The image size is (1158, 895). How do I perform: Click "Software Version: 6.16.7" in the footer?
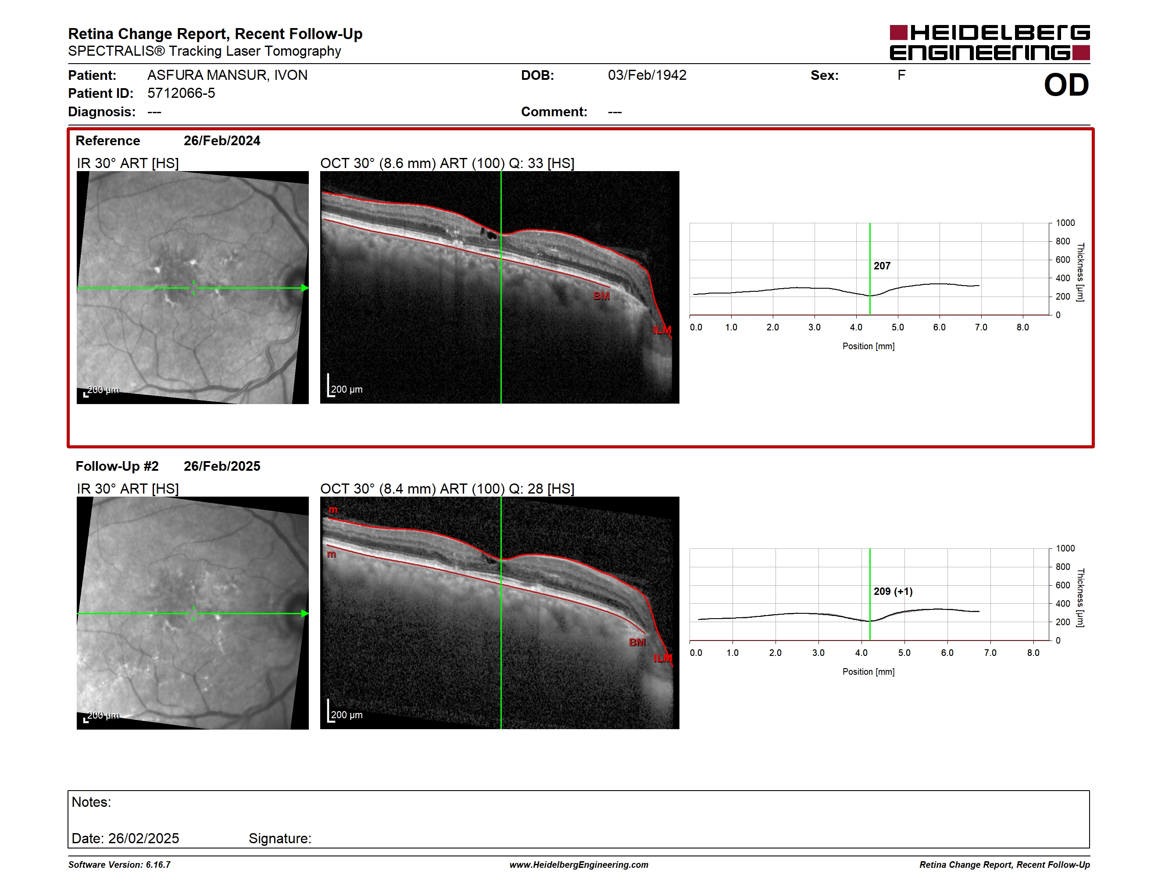(119, 865)
